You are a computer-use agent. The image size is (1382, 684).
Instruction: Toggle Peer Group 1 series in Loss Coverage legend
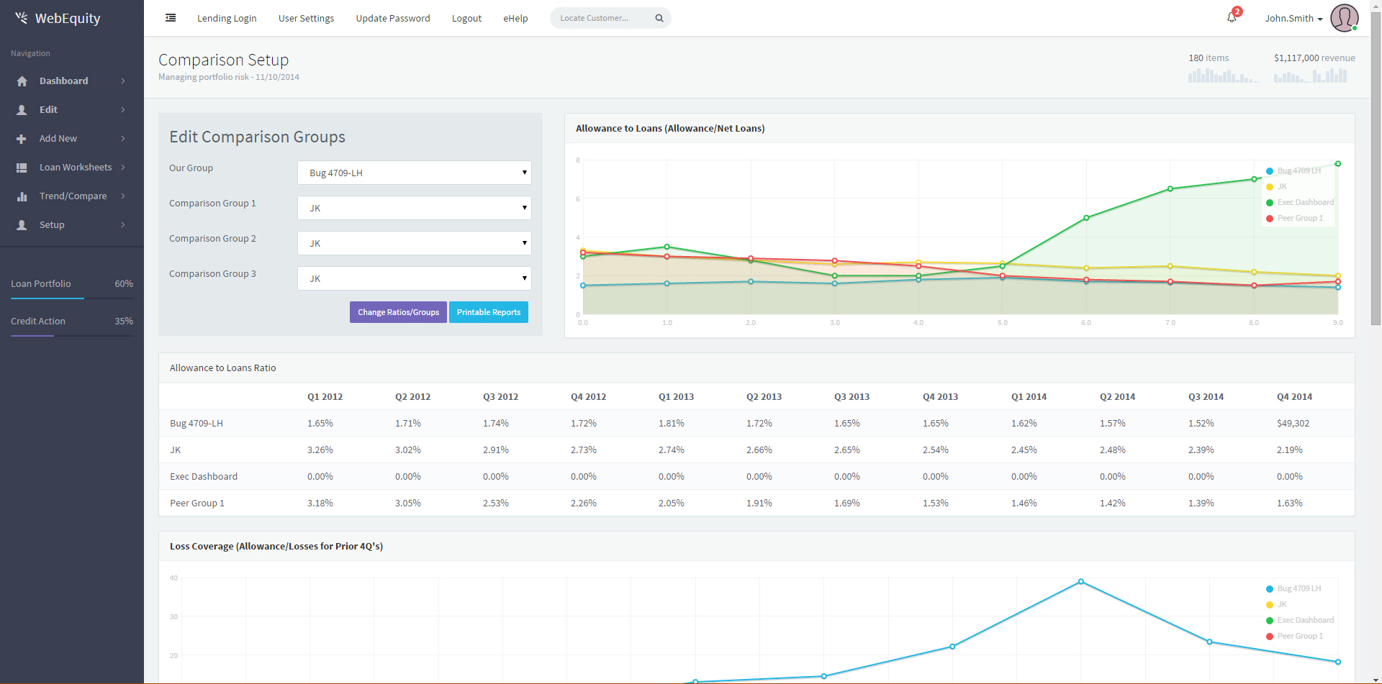click(x=1299, y=637)
